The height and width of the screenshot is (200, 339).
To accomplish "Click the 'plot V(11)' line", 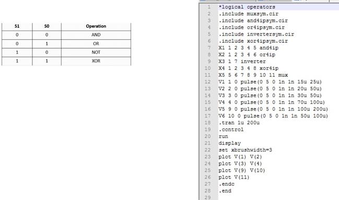I will (x=233, y=178).
